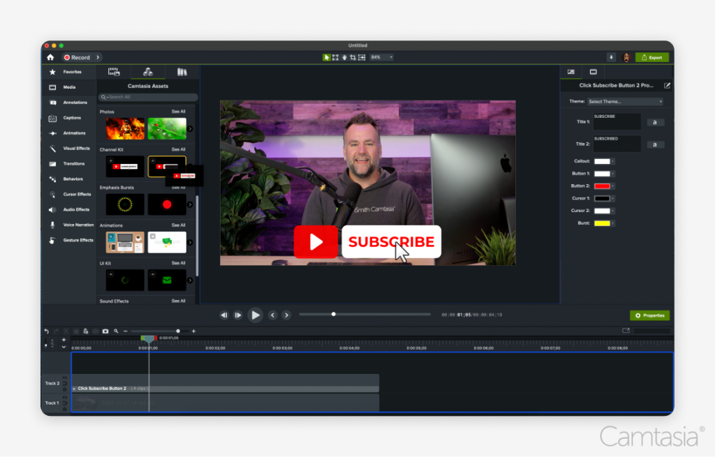Select the quick properties tab in the right panel
The height and width of the screenshot is (457, 715).
point(571,72)
